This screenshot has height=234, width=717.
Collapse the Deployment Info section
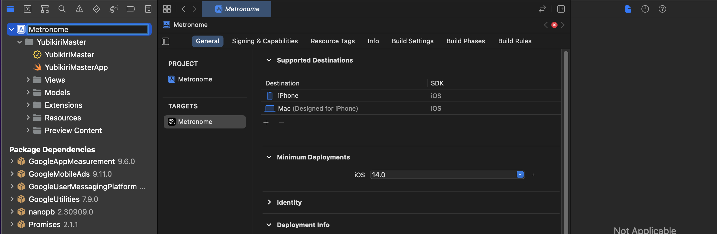point(269,225)
